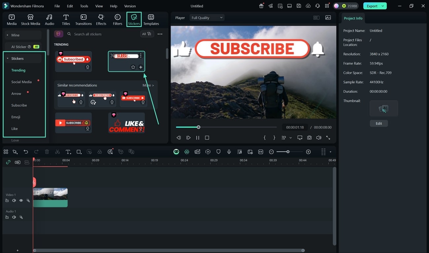This screenshot has width=429, height=253.
Task: Open the selected sticker's three-dot menu
Action: [x=141, y=56]
